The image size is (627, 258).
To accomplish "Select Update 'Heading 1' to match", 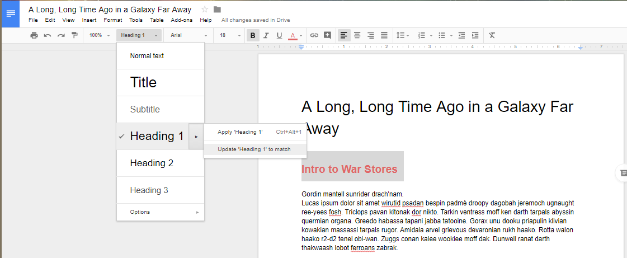I will [x=254, y=149].
